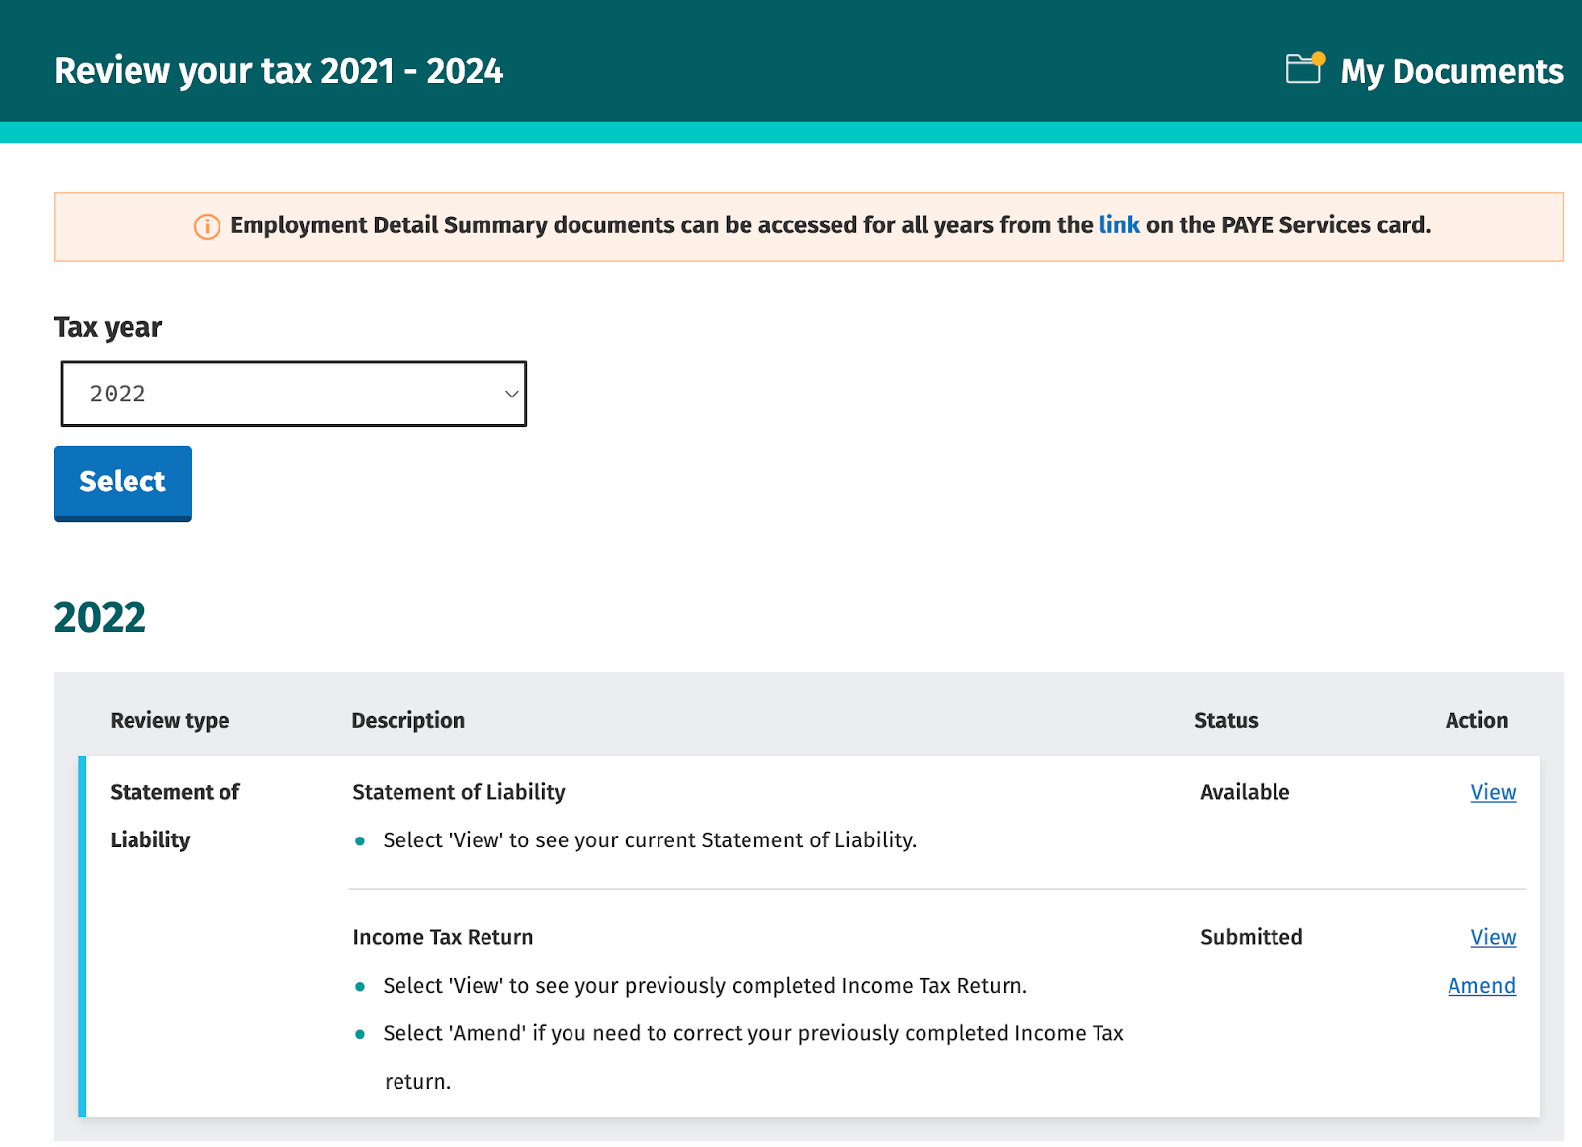This screenshot has height=1147, width=1582.
Task: Click the orange info icon in banner
Action: [x=207, y=226]
